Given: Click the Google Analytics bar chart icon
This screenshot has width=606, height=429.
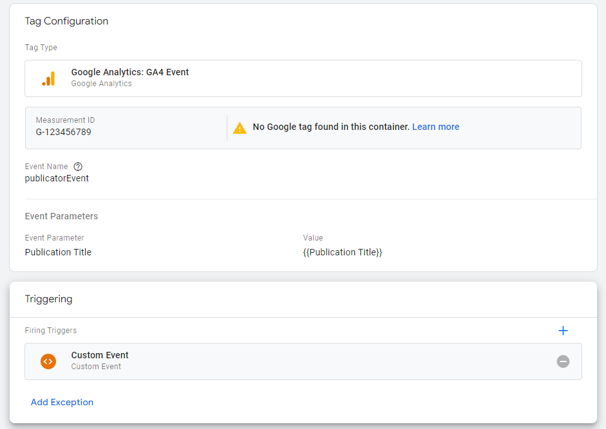Looking at the screenshot, I should [49, 78].
